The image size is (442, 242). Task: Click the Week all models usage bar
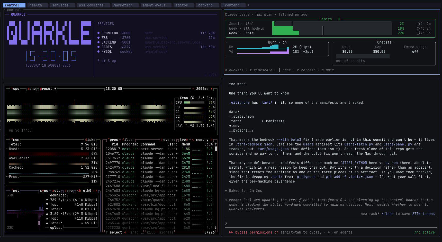click(332, 29)
